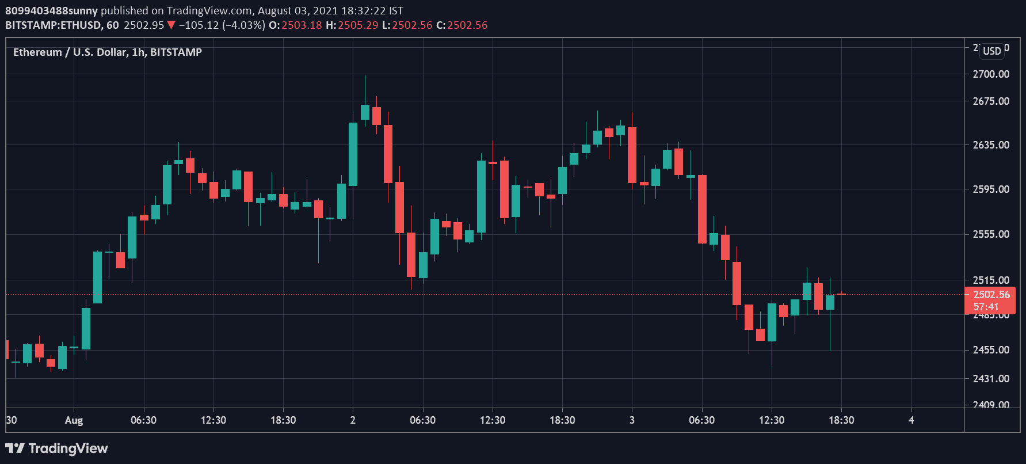Click the tallest green candle near 2 marker

point(353,154)
